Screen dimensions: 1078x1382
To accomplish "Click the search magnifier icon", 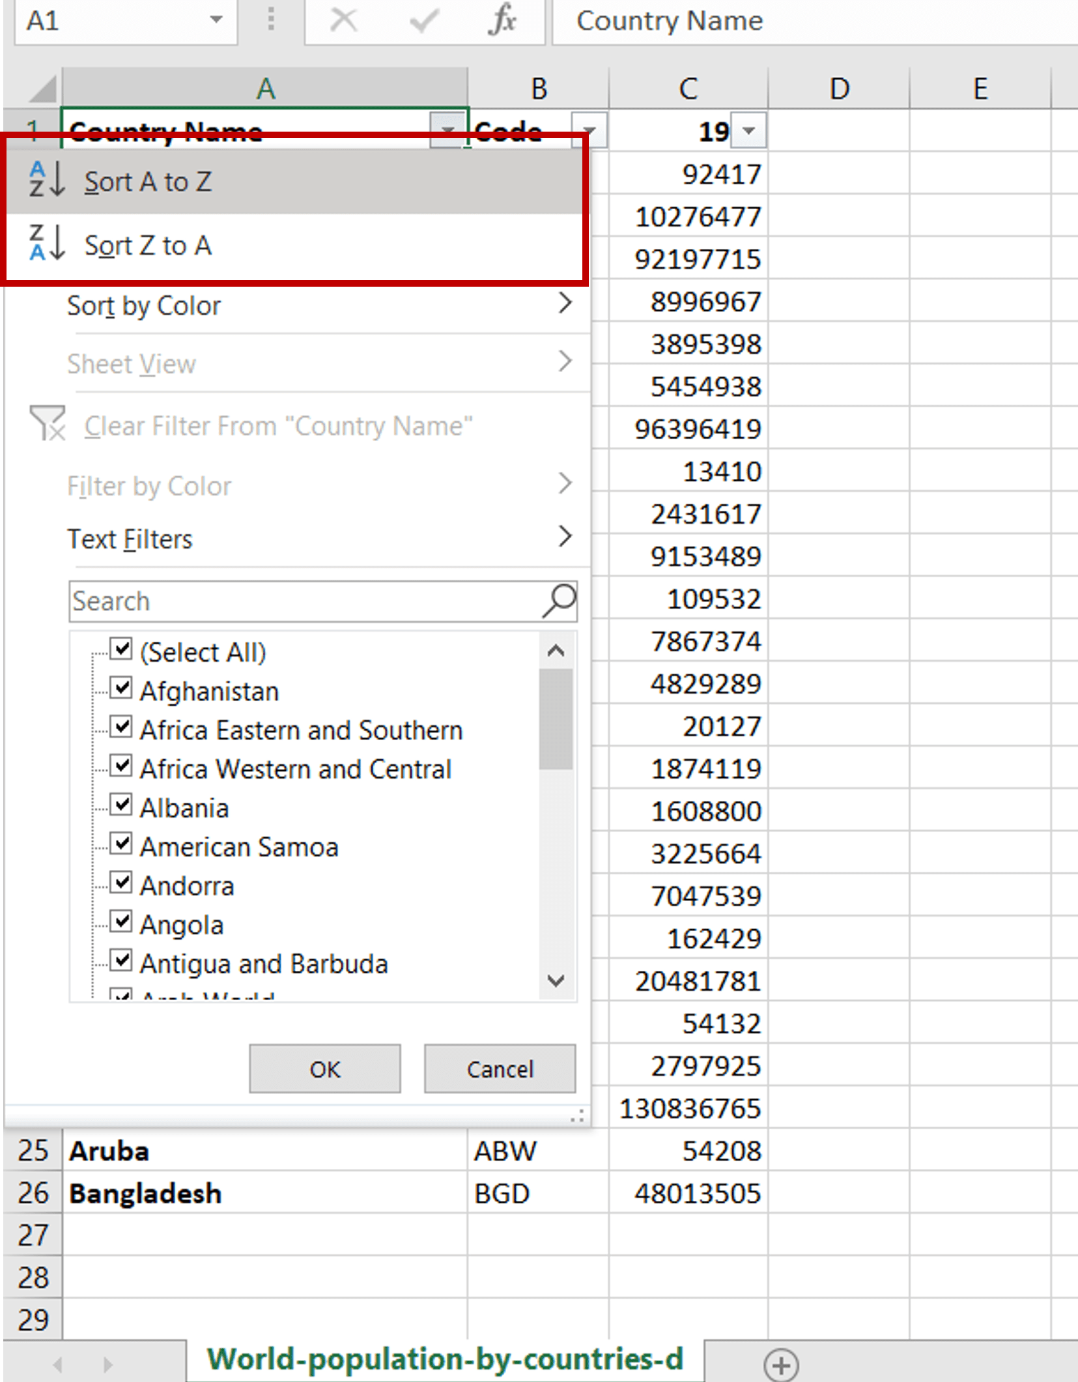I will [x=557, y=600].
